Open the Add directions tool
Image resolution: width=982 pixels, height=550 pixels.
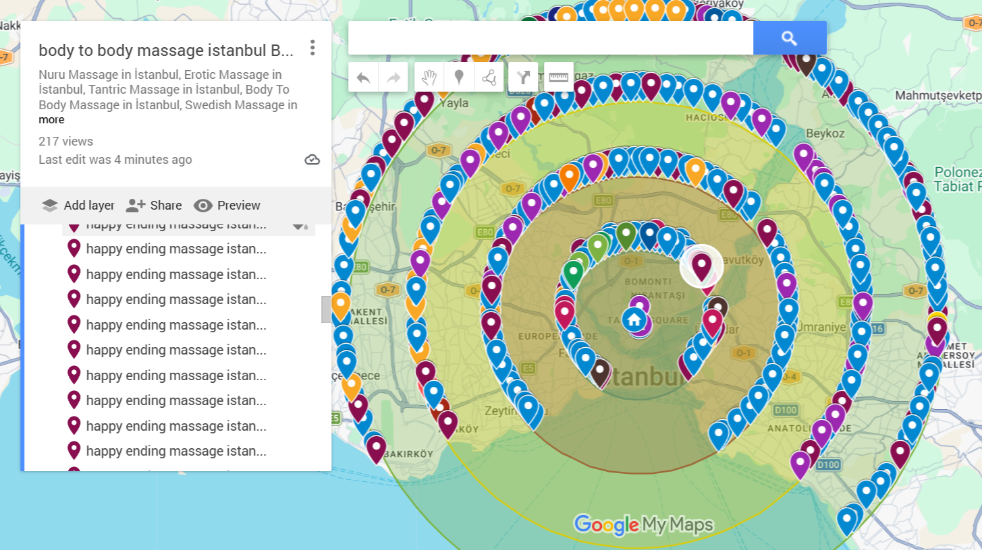pyautogui.click(x=523, y=78)
